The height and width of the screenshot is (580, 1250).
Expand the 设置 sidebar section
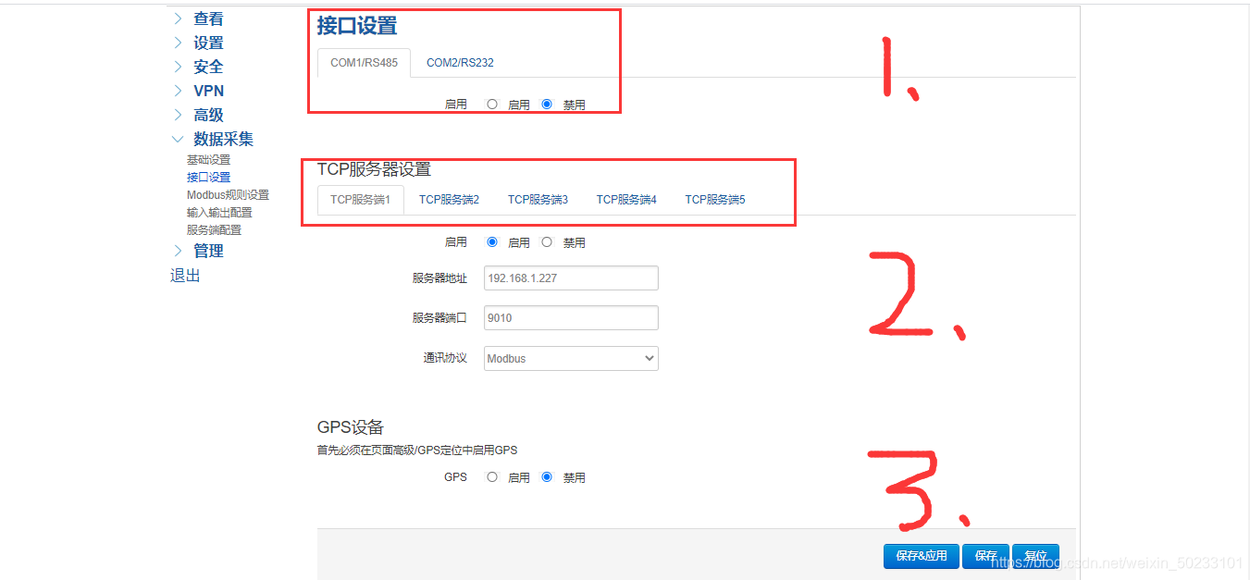[207, 42]
